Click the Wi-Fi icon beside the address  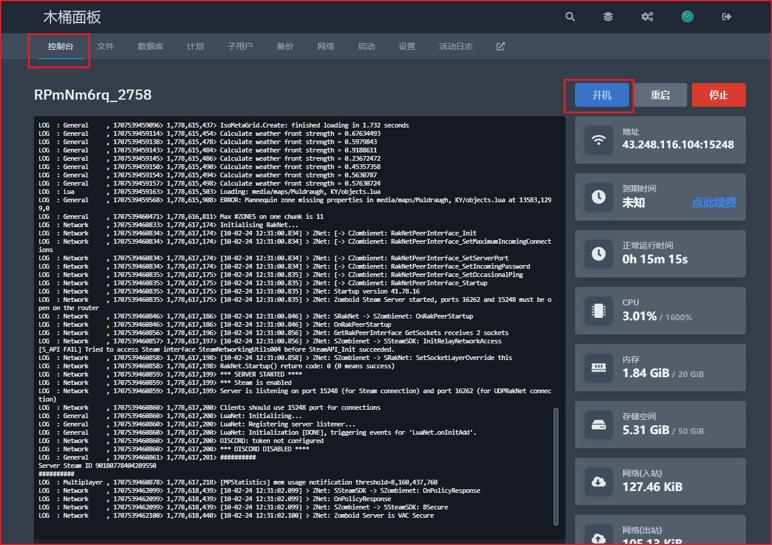599,140
